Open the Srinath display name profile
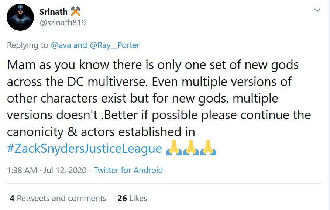Image resolution: width=330 pixels, height=210 pixels. 54,12
